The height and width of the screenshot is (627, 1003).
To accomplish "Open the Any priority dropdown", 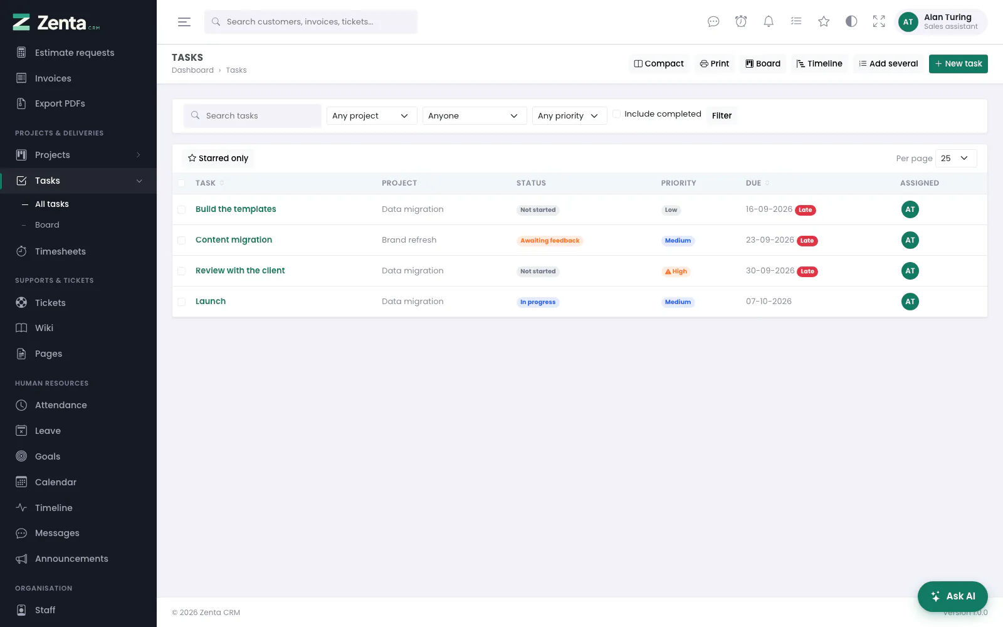I will pyautogui.click(x=570, y=116).
